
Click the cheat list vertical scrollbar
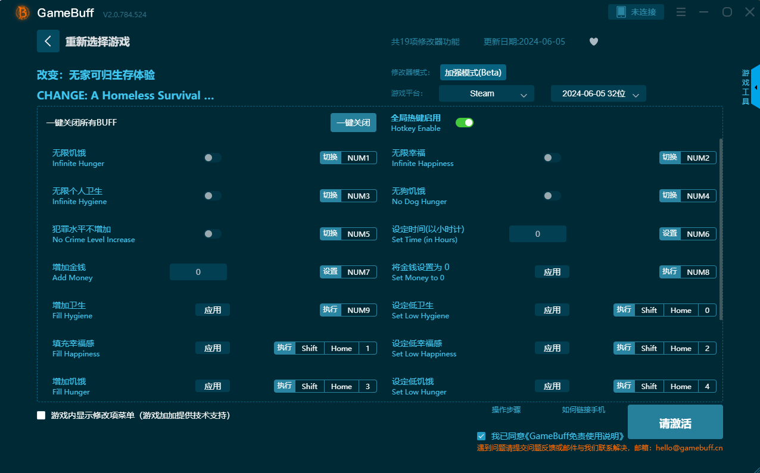[x=721, y=229]
